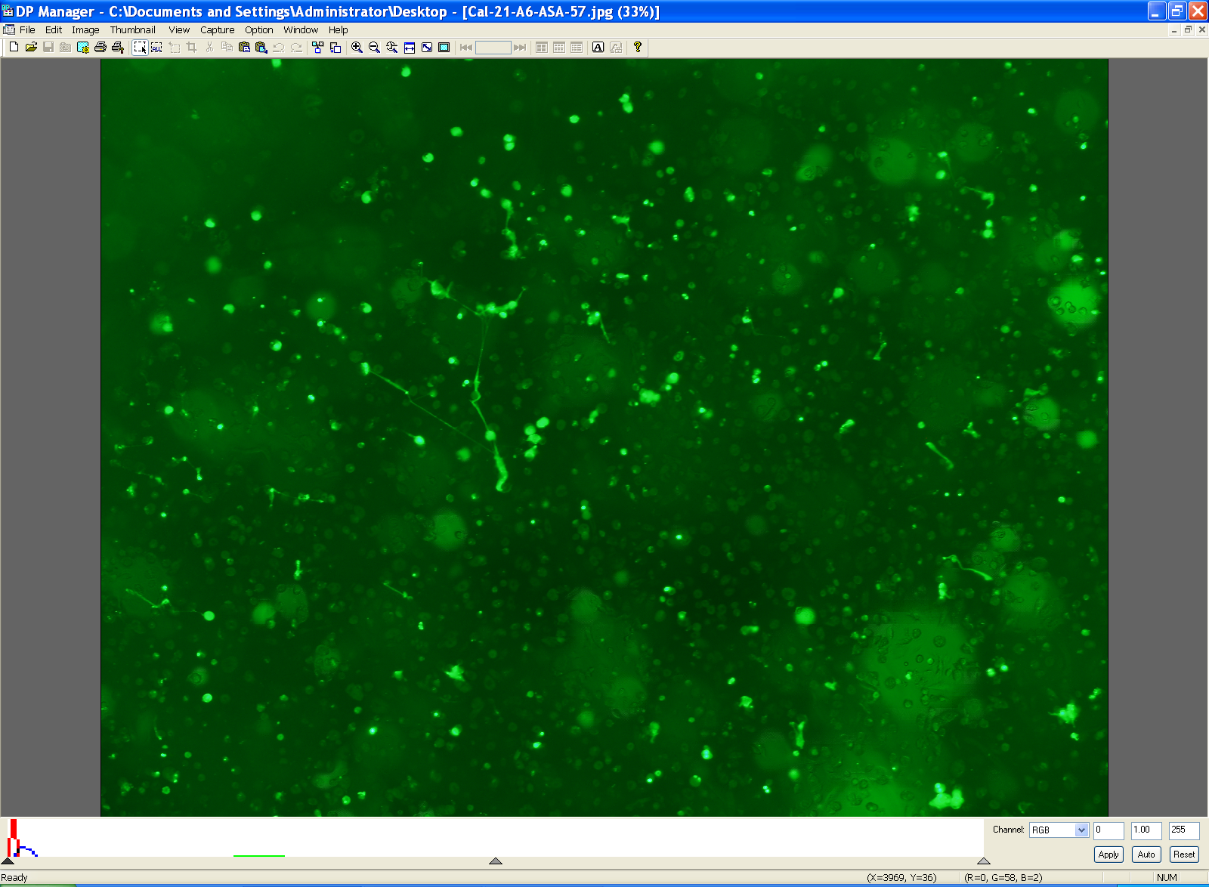The height and width of the screenshot is (887, 1209).
Task: Open the View menu
Action: [179, 30]
